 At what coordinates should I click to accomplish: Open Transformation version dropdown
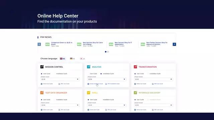point(153,79)
